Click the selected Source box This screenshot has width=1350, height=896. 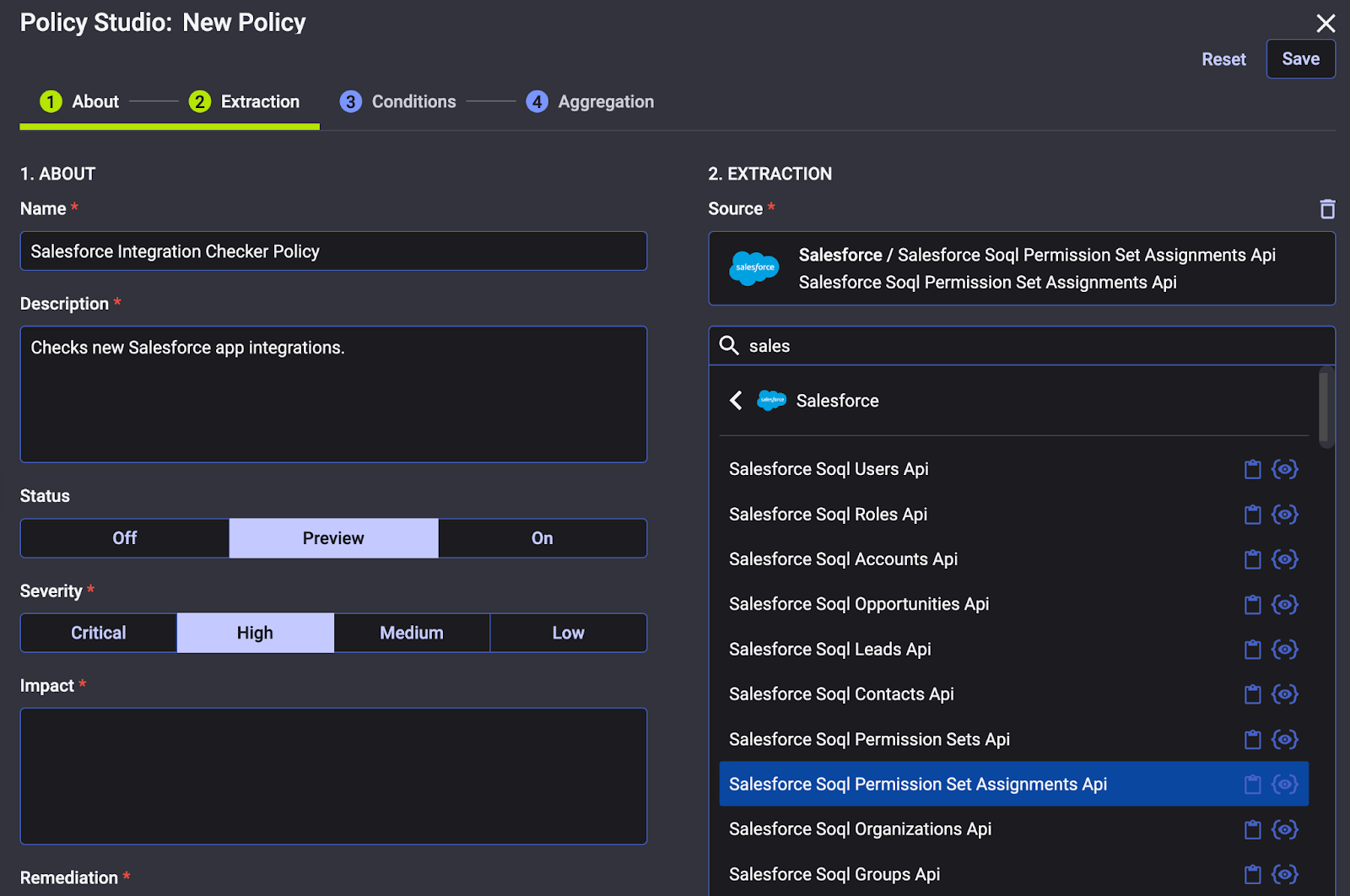[x=1022, y=268]
